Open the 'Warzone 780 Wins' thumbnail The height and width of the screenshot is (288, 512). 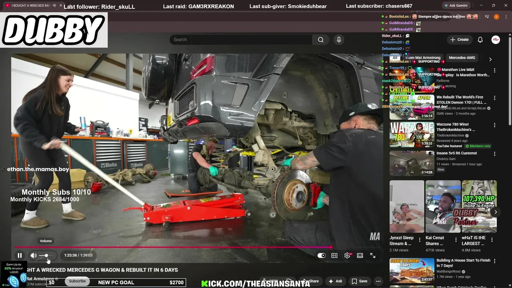(412, 134)
